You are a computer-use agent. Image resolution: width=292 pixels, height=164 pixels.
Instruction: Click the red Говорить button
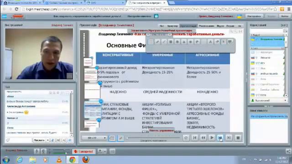[x=83, y=152]
